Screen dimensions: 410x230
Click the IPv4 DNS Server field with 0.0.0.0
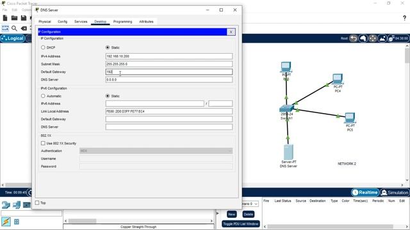tap(169, 79)
